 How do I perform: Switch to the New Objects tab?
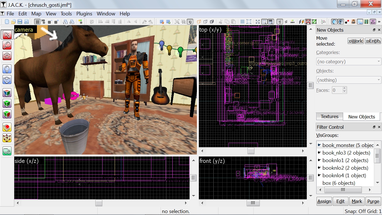click(x=362, y=117)
